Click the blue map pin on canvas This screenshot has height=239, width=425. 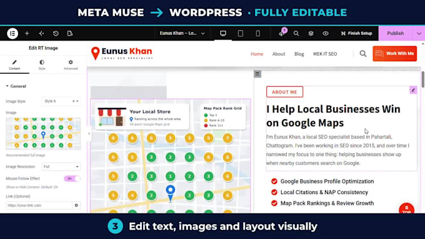[x=171, y=193]
